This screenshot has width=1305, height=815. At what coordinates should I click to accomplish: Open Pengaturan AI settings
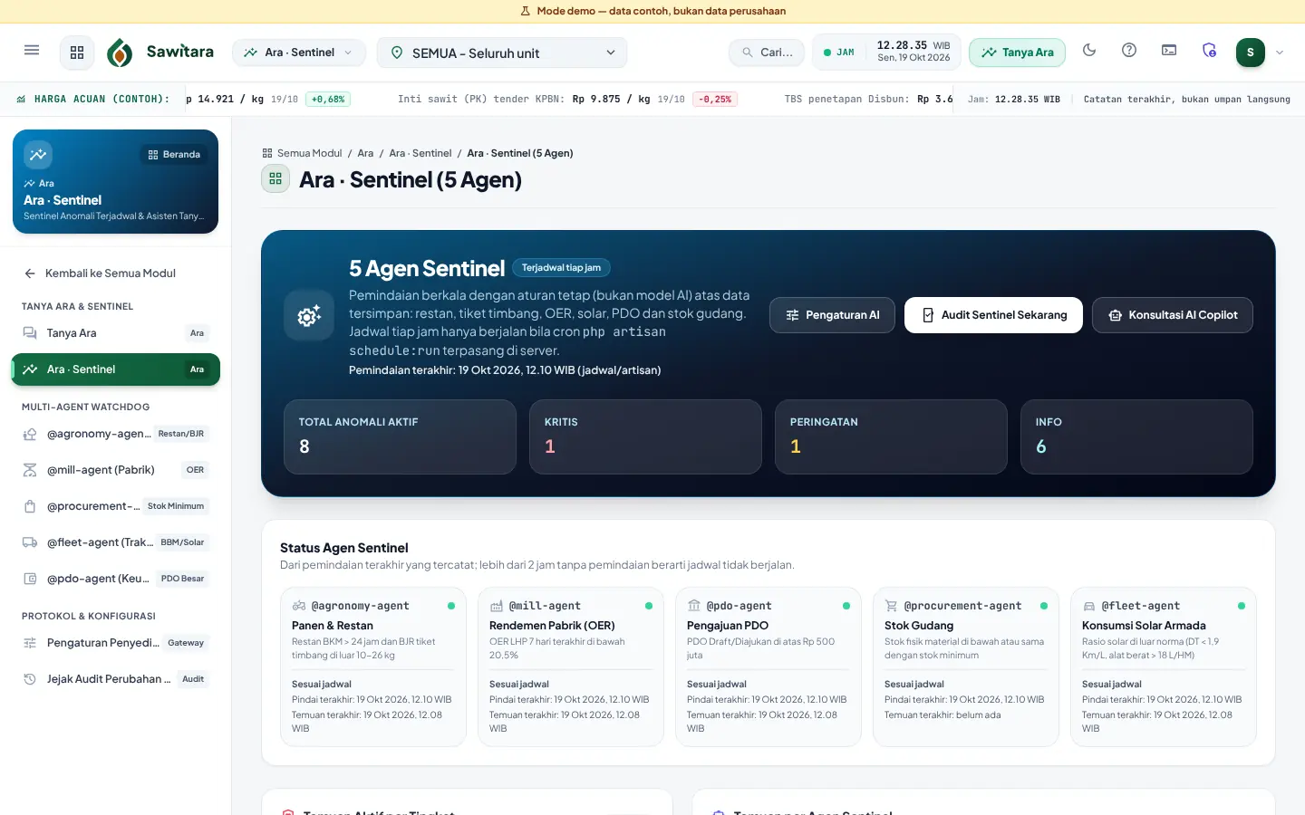click(832, 315)
